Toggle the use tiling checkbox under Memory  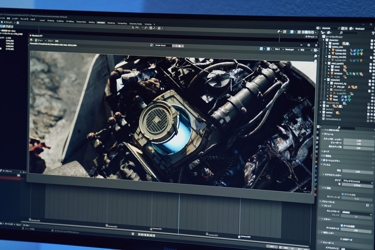click(x=341, y=225)
